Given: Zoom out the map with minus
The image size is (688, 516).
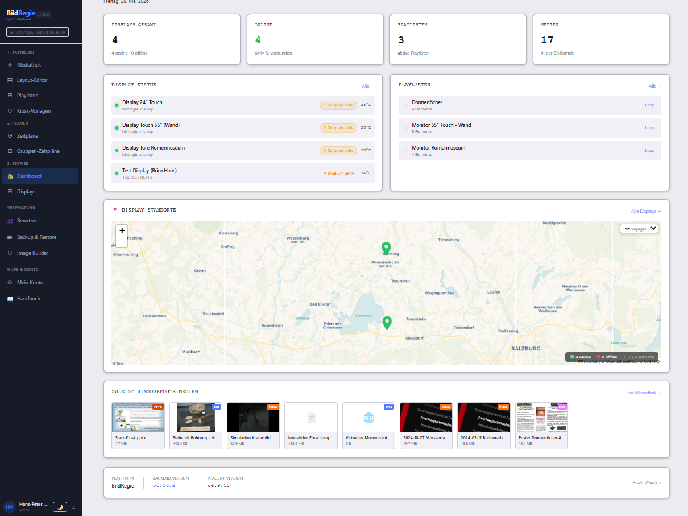Looking at the screenshot, I should click(122, 242).
